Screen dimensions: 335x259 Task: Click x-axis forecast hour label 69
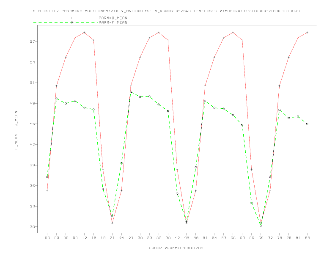pos(261,238)
